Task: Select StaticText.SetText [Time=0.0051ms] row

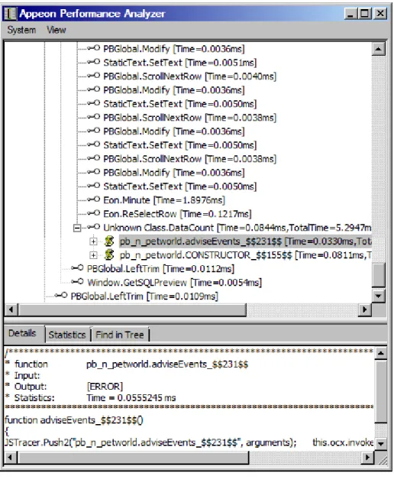Action: (180, 63)
